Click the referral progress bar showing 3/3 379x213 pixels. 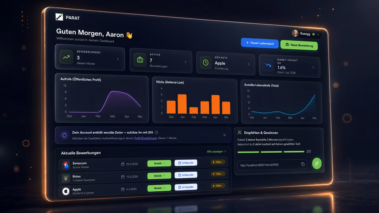coord(271,152)
